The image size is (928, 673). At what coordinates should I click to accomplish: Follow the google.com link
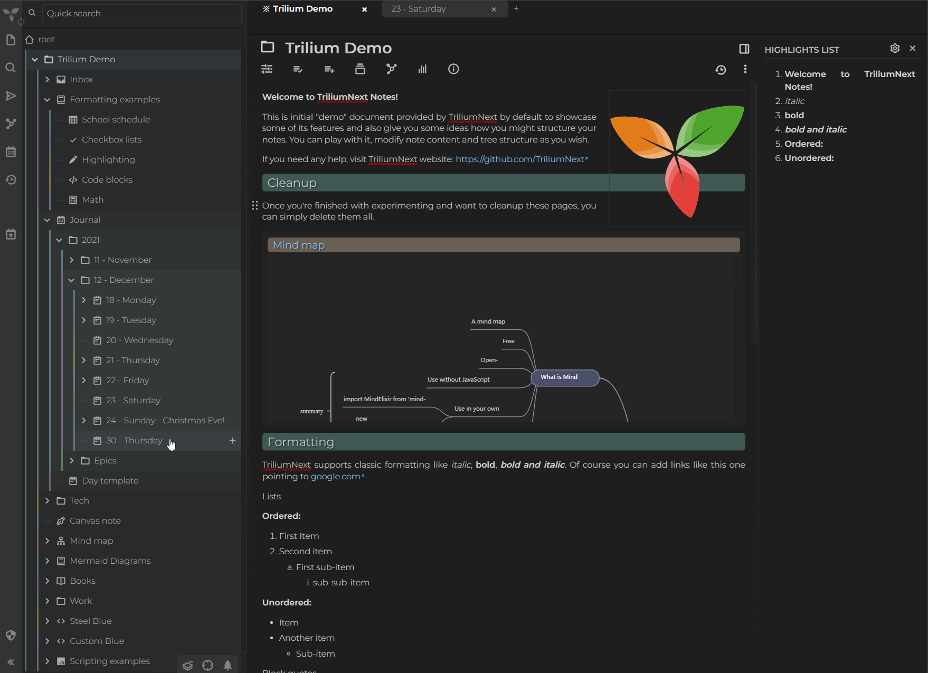pyautogui.click(x=337, y=476)
